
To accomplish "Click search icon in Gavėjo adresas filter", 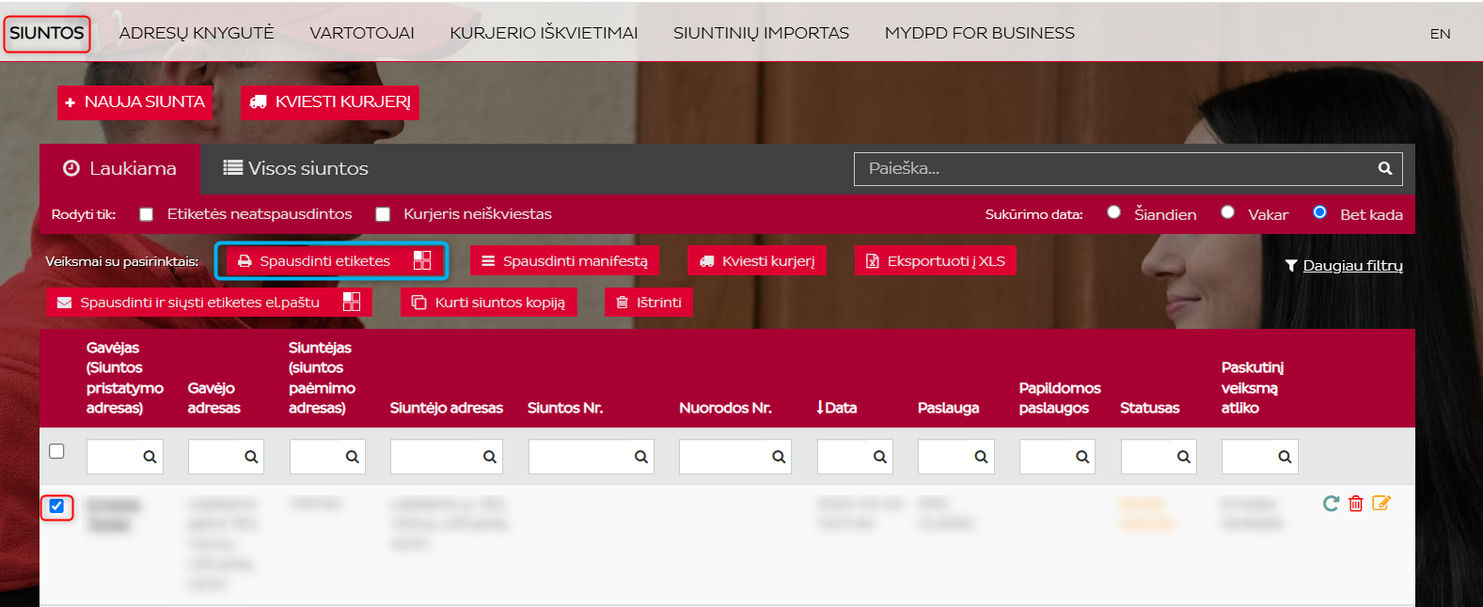I will click(251, 457).
